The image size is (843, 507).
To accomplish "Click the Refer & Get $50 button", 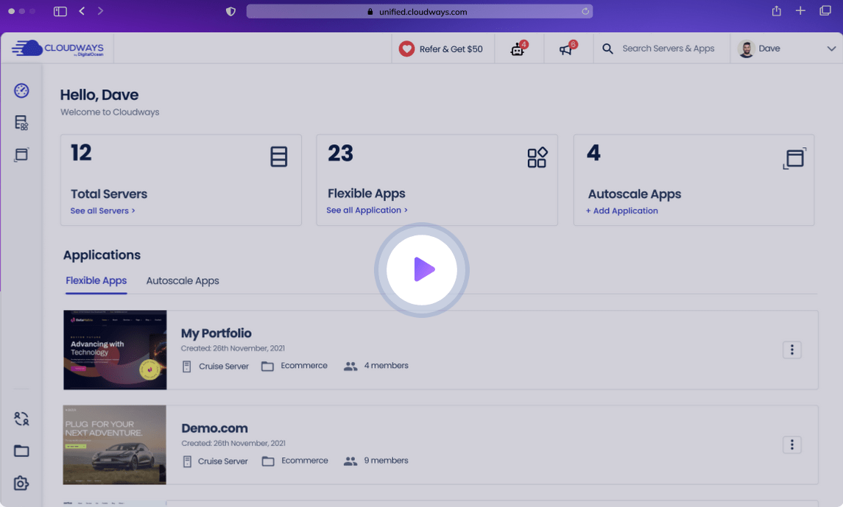I will click(x=443, y=49).
